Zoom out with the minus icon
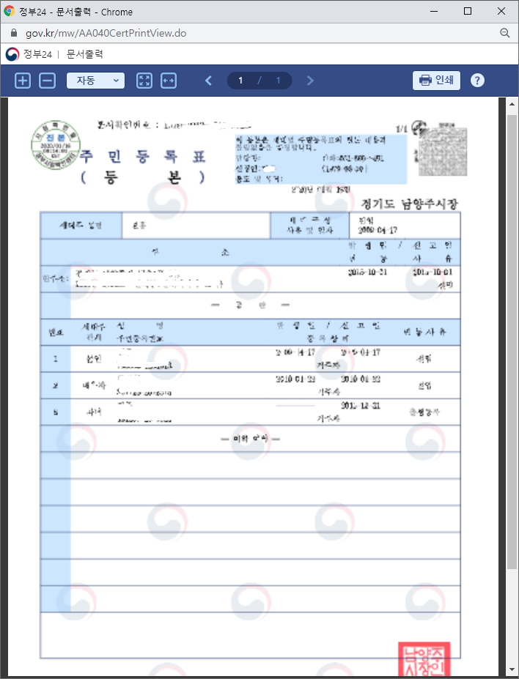The image size is (519, 679). (47, 81)
